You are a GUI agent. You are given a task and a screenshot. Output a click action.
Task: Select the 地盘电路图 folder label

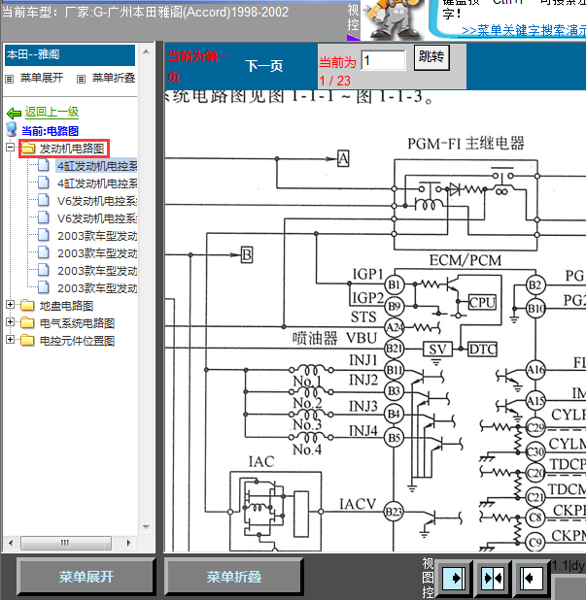[66, 306]
